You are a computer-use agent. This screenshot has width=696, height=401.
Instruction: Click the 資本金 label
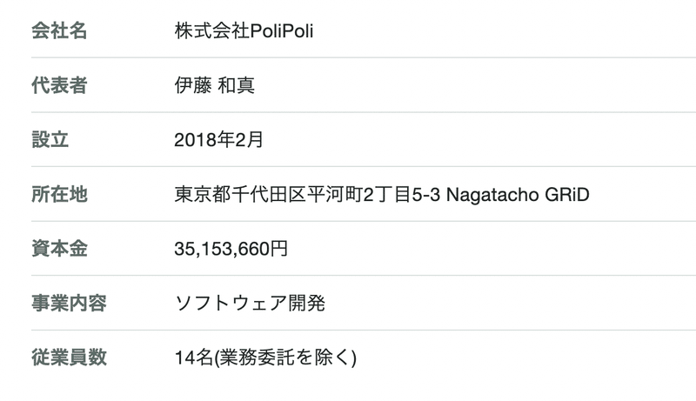tap(59, 249)
